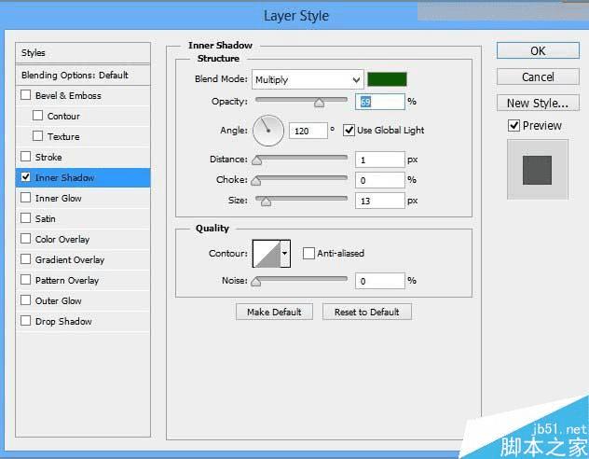Select the Gradient Overlay style row
The width and height of the screenshot is (589, 459).
click(x=83, y=259)
